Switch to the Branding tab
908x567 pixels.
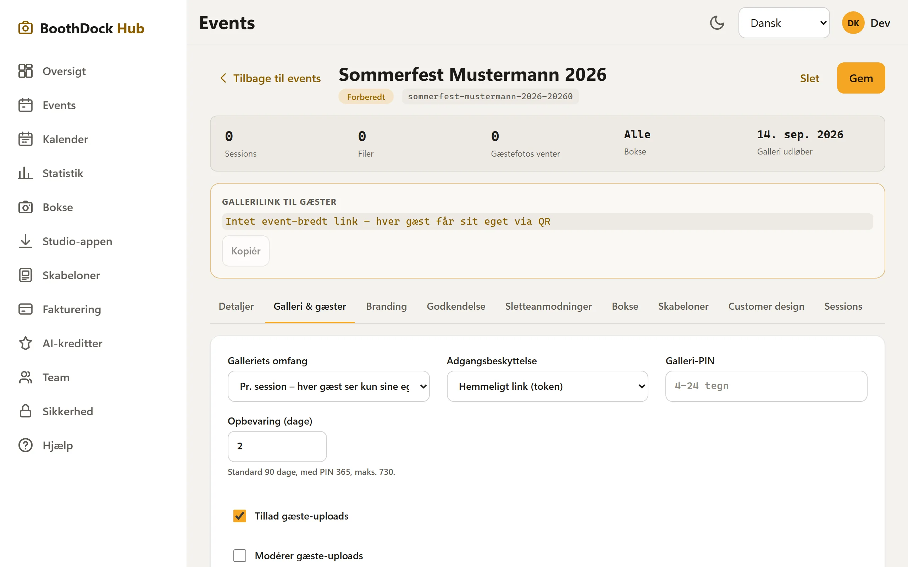point(386,307)
